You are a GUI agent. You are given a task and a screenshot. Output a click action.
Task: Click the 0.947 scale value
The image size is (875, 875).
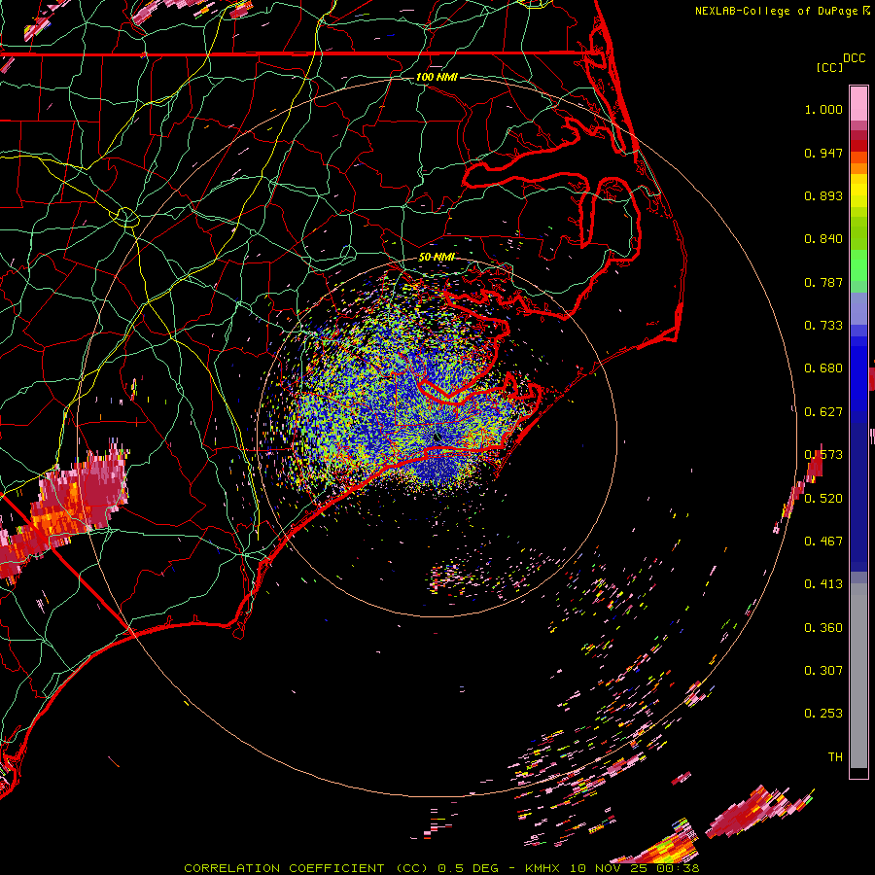(x=823, y=153)
